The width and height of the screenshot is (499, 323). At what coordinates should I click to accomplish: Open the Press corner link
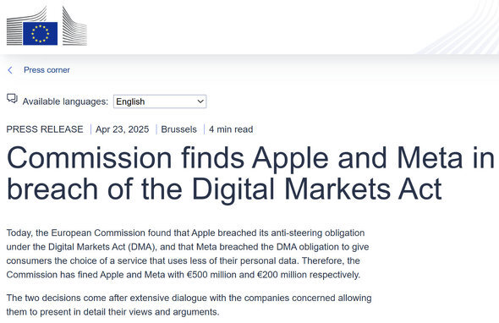pyautogui.click(x=47, y=70)
